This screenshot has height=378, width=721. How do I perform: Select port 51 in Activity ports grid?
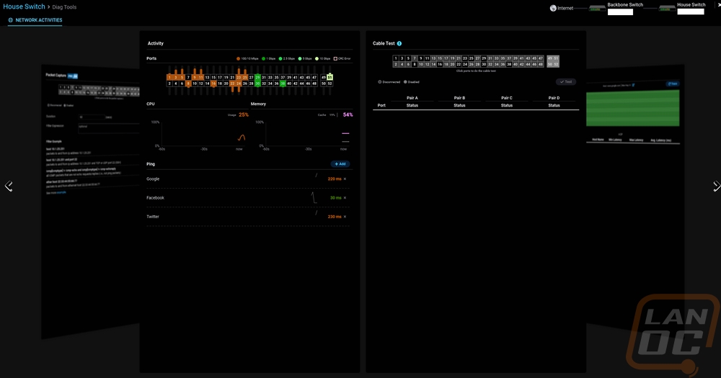coord(330,77)
